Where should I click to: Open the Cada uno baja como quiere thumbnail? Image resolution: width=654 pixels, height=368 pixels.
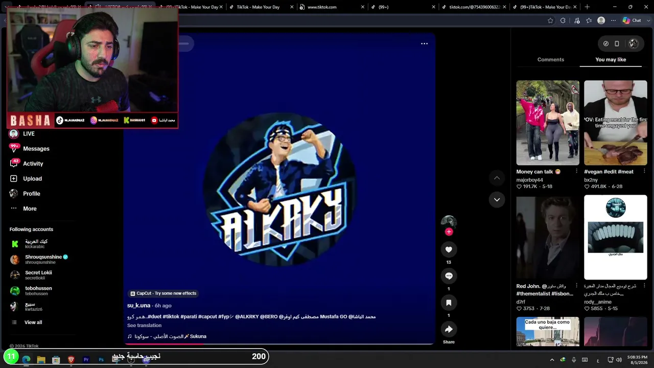pos(548,332)
